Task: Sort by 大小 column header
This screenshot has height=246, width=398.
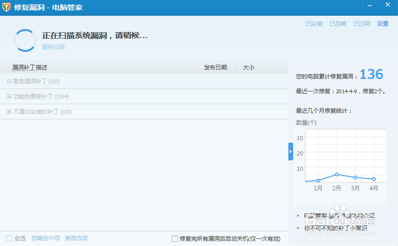Action: coord(249,68)
